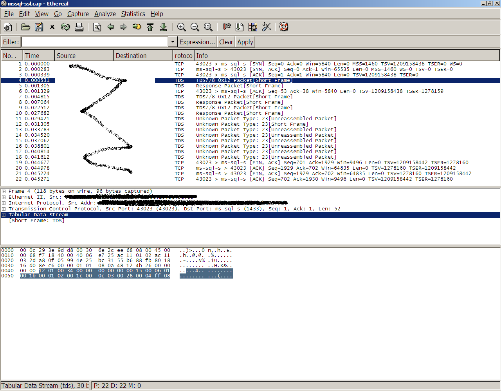The width and height of the screenshot is (501, 391).
Task: Go forward in packet history
Action: (123, 27)
